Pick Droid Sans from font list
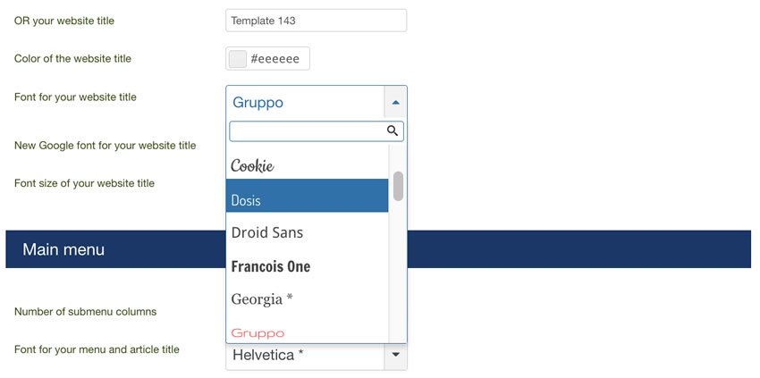Image resolution: width=760 pixels, height=378 pixels. pos(308,232)
